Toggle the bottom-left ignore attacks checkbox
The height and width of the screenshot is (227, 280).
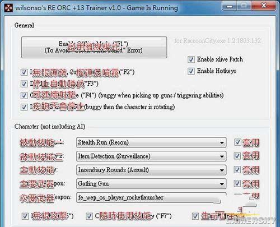[x=25, y=216]
